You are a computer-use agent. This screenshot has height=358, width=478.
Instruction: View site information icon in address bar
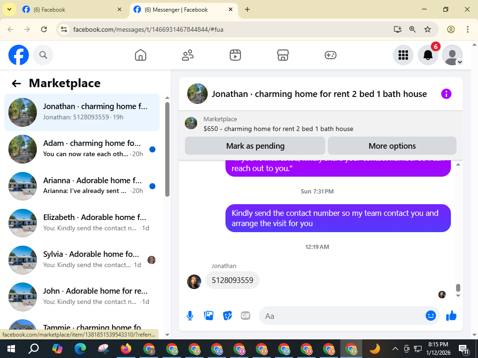coord(63,29)
